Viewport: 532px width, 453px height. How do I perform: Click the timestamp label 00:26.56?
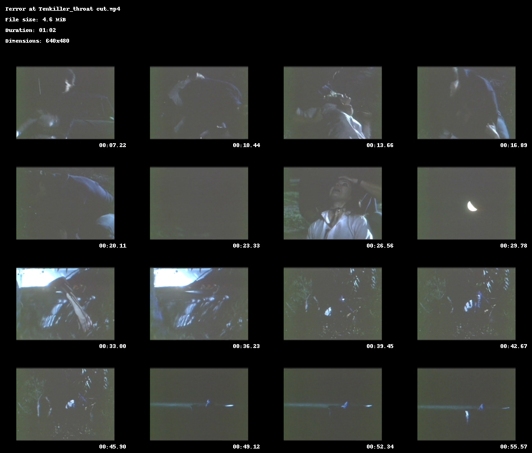pyautogui.click(x=380, y=245)
